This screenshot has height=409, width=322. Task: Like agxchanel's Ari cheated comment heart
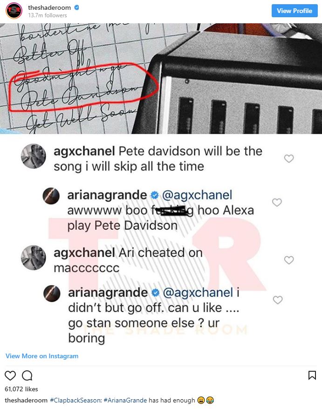[x=289, y=260]
